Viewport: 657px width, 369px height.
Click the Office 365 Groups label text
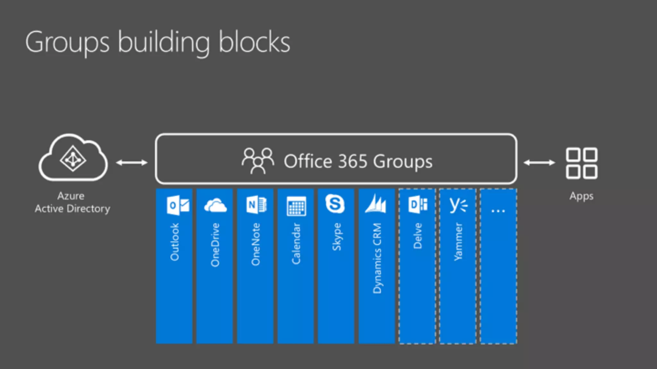[x=358, y=161]
